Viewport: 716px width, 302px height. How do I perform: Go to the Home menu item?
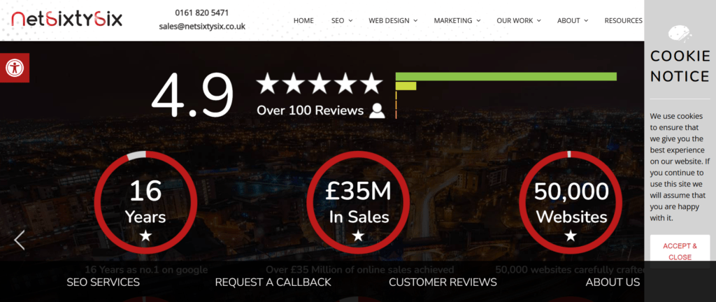tap(303, 20)
